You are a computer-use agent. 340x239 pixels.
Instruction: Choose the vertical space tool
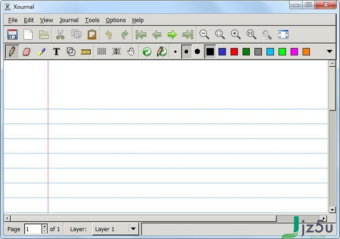click(x=116, y=52)
